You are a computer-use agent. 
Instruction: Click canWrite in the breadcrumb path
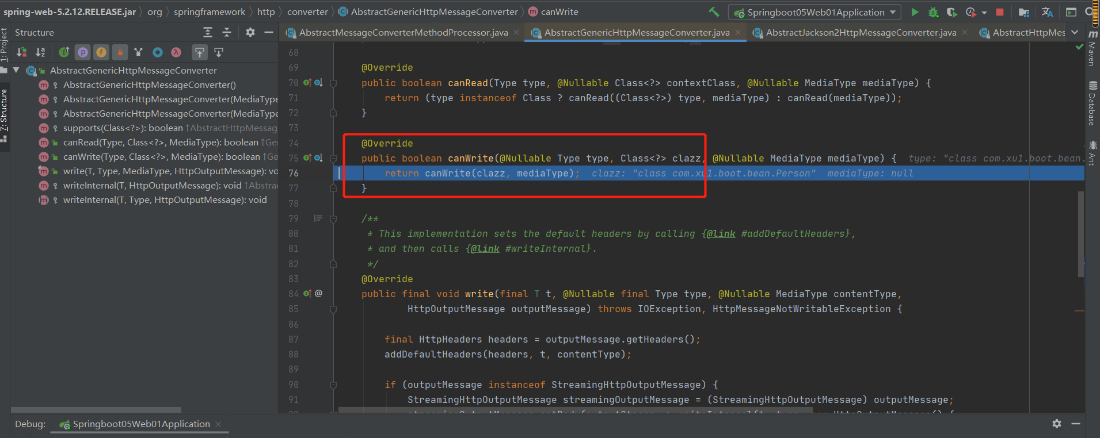pyautogui.click(x=559, y=11)
